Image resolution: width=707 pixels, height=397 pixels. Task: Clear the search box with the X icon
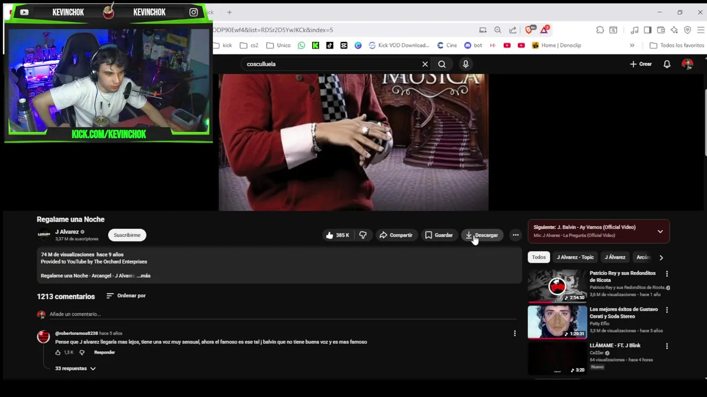[x=425, y=64]
